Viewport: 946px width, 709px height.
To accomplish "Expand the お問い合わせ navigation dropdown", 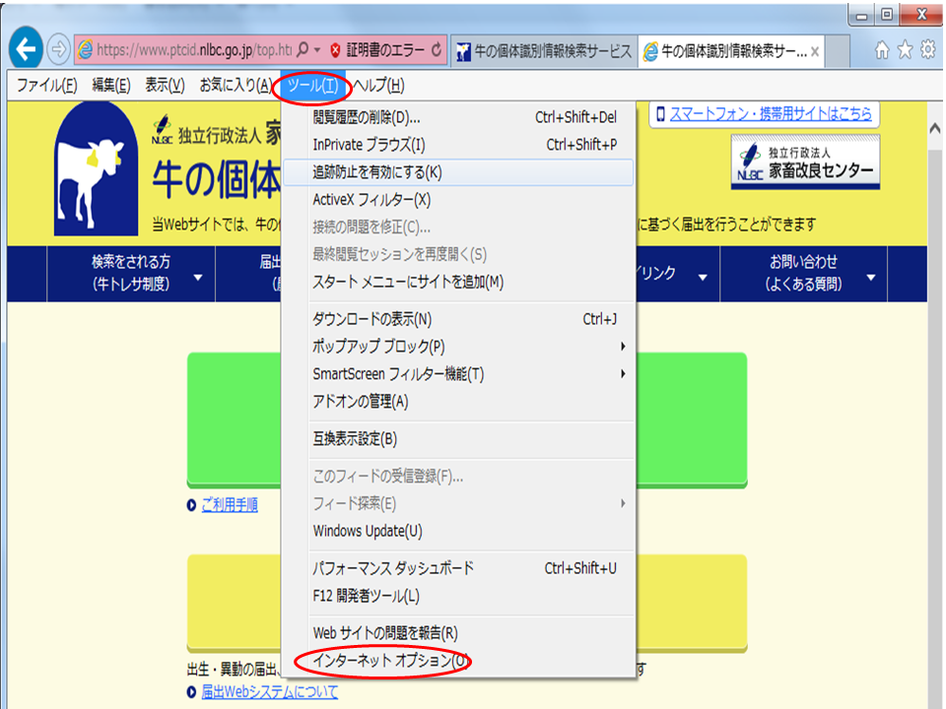I will pyautogui.click(x=804, y=273).
